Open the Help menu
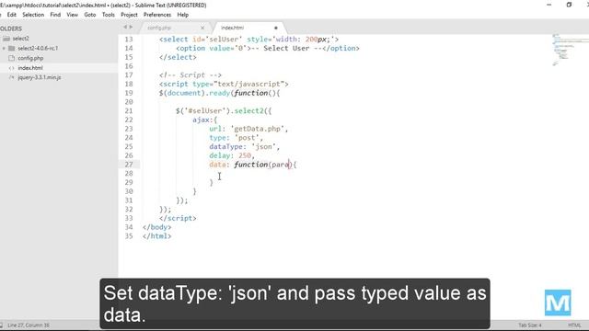The width and height of the screenshot is (589, 331). point(182,15)
